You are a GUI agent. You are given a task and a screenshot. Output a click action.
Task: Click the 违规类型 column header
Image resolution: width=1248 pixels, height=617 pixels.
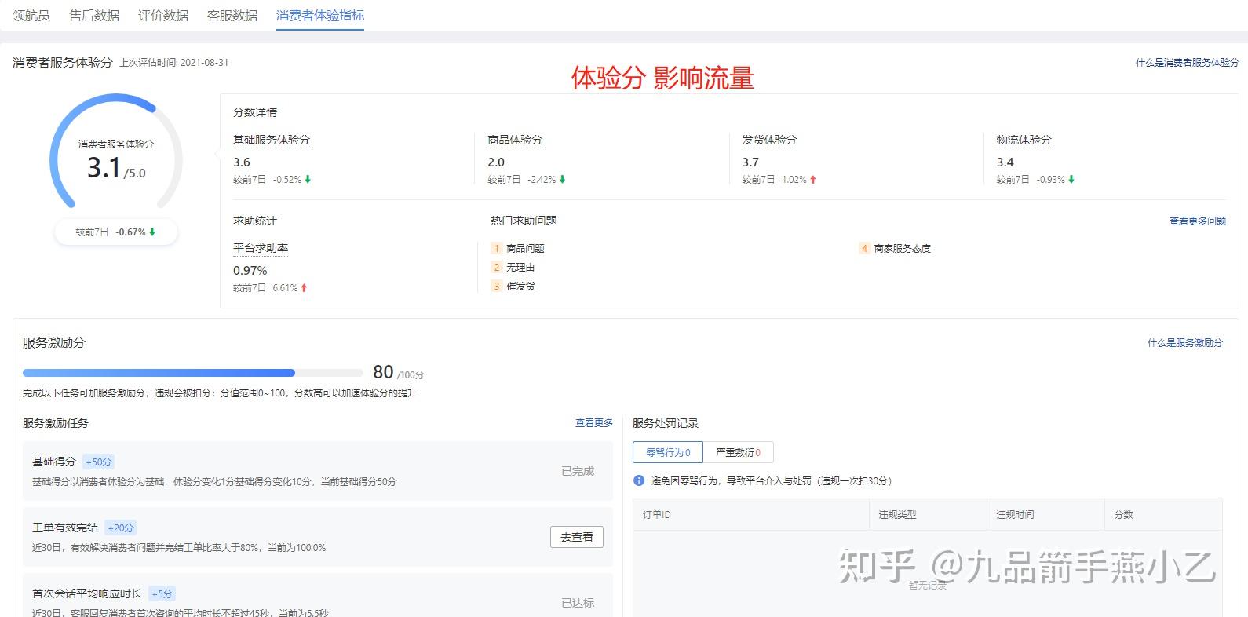[897, 515]
